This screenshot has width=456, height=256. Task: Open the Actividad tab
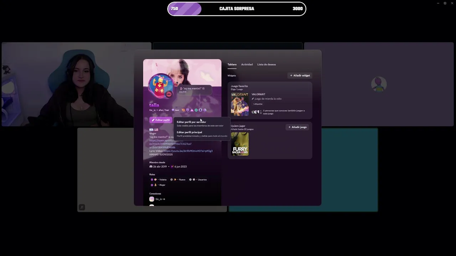pyautogui.click(x=247, y=64)
